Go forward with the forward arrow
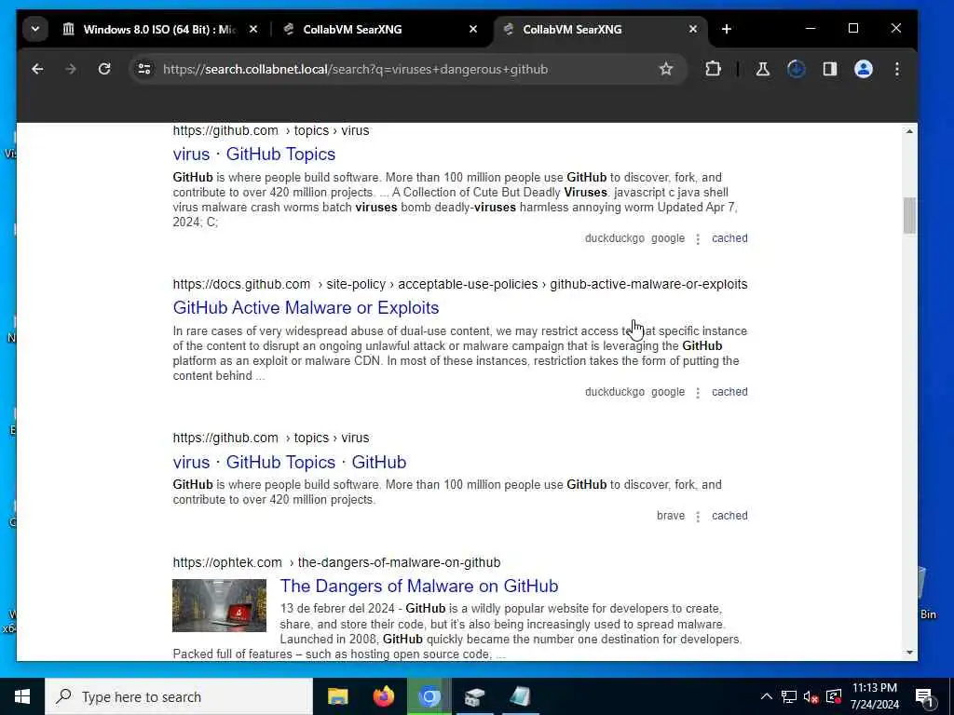 click(x=71, y=69)
